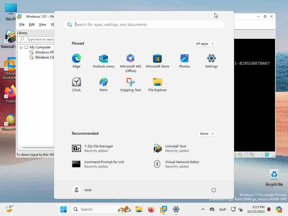The height and width of the screenshot is (216, 288).
Task: Select Windows XP VM in library
Action: point(42,52)
